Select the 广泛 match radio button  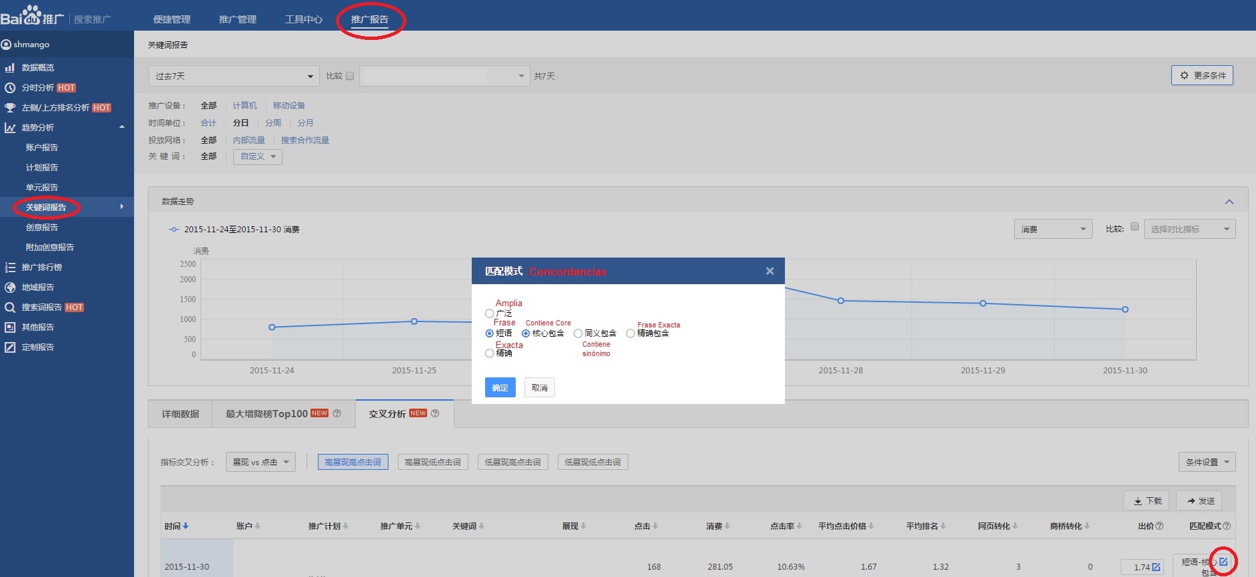pyautogui.click(x=490, y=313)
